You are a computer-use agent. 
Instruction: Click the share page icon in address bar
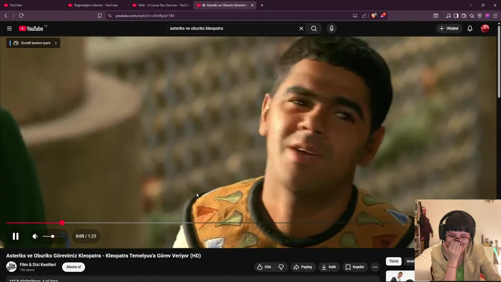click(x=364, y=16)
